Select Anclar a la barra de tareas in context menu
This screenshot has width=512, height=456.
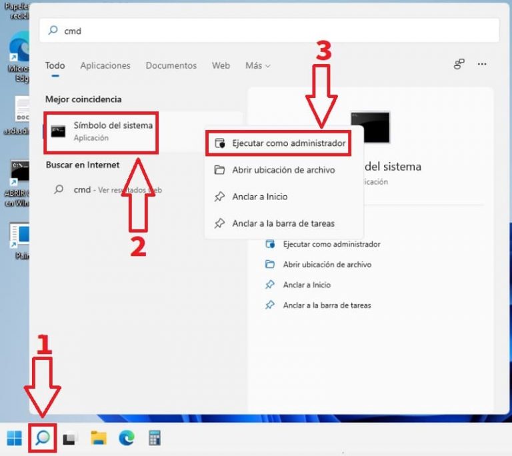click(x=283, y=223)
